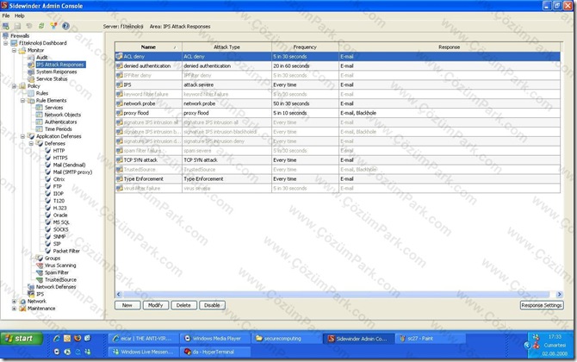Click the greyed-out undo toolbar icon
577x362 pixels.
[29, 26]
